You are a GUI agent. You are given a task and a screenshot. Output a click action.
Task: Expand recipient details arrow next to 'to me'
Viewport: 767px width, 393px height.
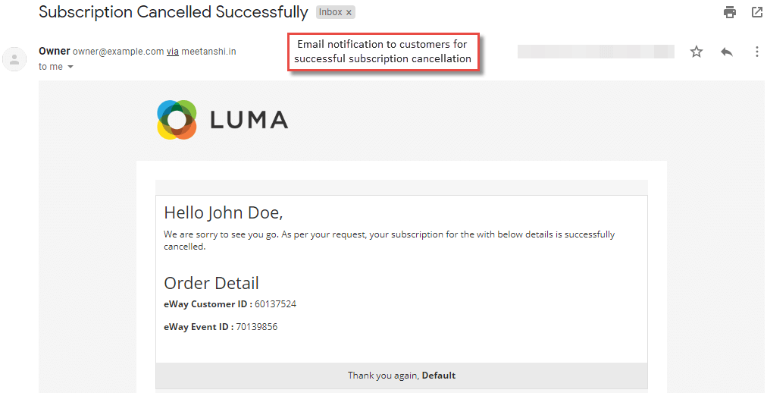[70, 67]
